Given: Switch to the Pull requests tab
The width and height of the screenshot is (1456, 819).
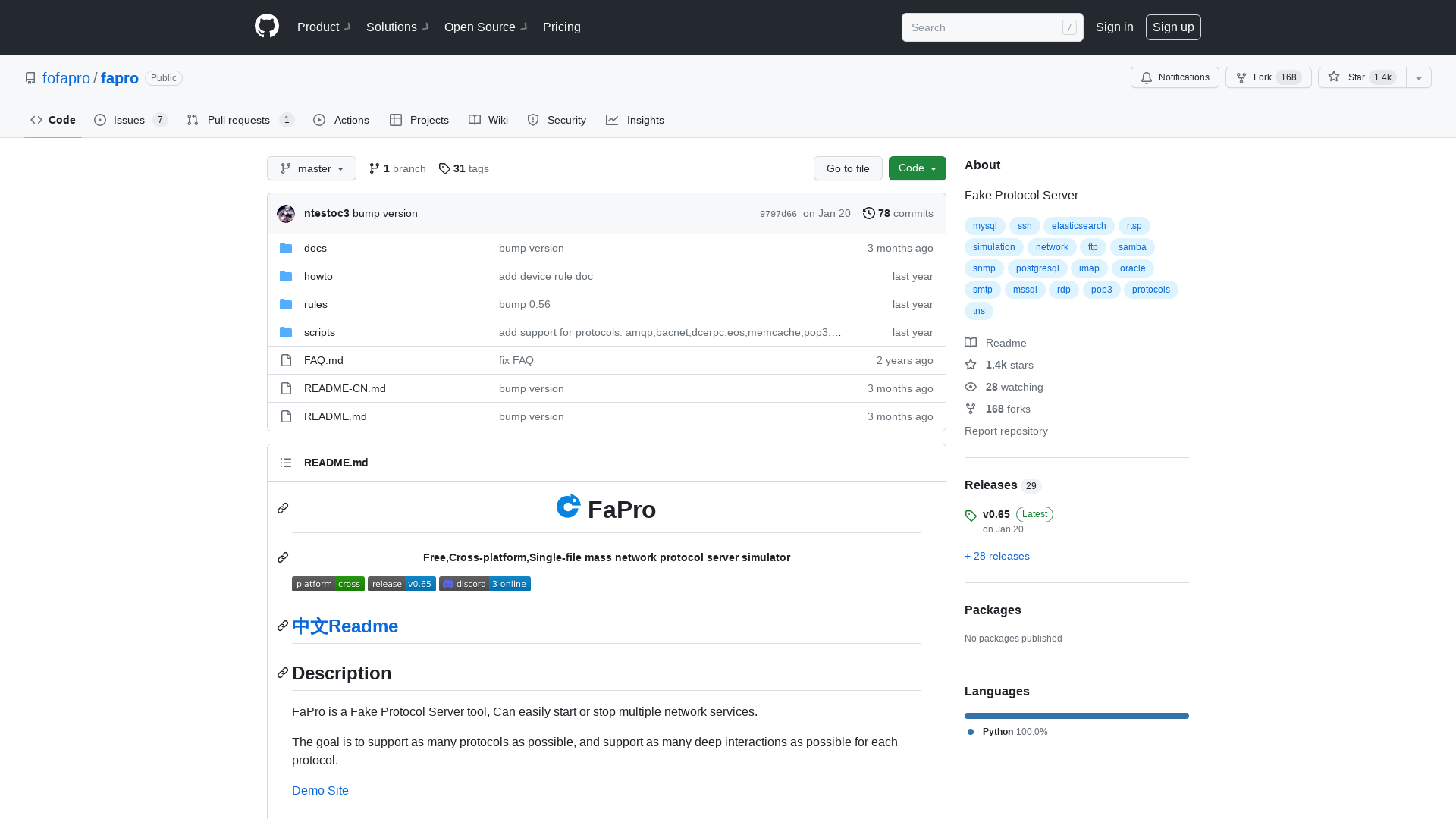Looking at the screenshot, I should click(240, 120).
